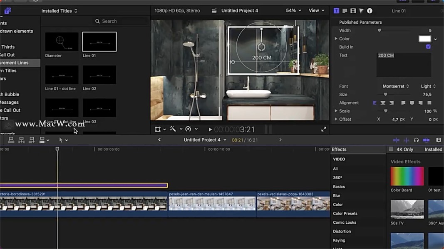Open the 54% zoom dropdown
Viewport: 444px width, 249px height.
tap(293, 10)
